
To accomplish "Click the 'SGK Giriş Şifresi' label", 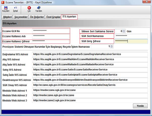I will [91, 41].
